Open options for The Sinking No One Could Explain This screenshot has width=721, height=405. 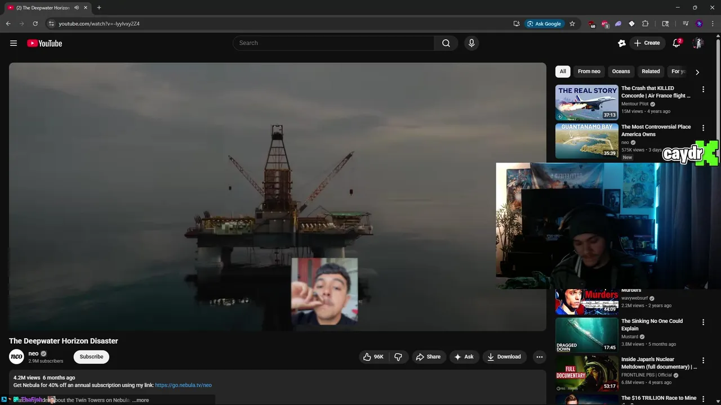[703, 322]
